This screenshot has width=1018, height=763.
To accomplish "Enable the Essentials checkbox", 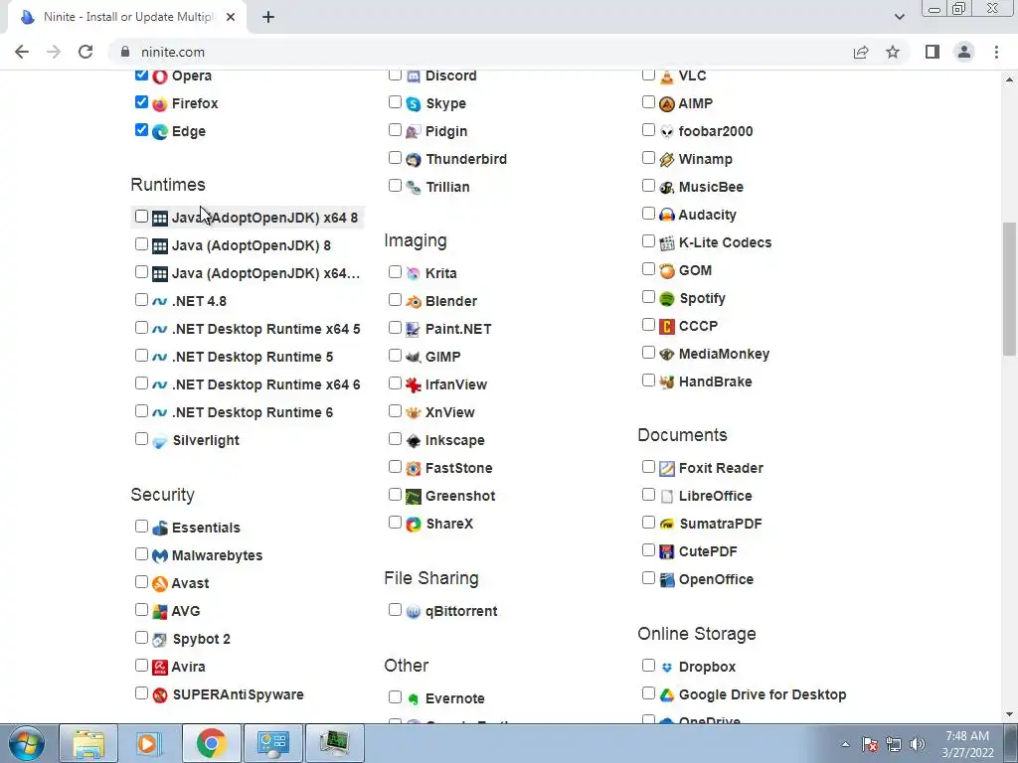I will (x=141, y=527).
